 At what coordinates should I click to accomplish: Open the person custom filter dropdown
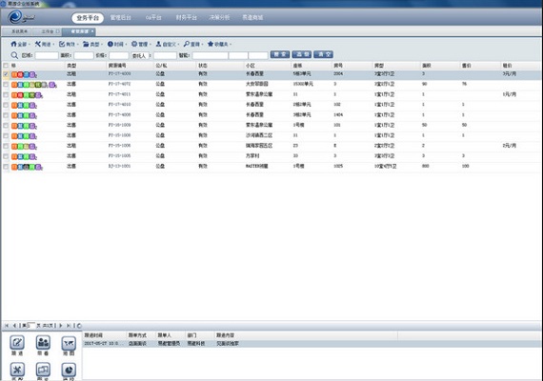(x=167, y=44)
